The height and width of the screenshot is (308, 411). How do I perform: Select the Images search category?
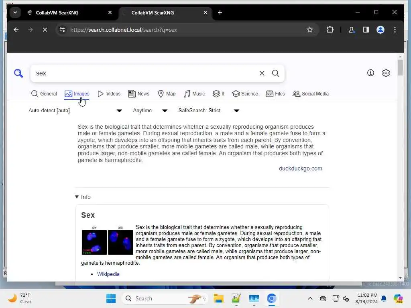click(77, 94)
